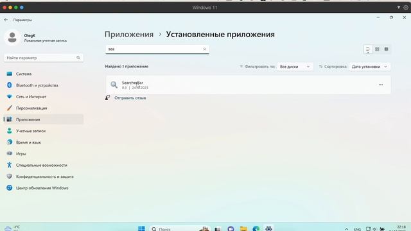Switch to tile view layout
The width and height of the screenshot is (411, 231).
[x=387, y=49]
